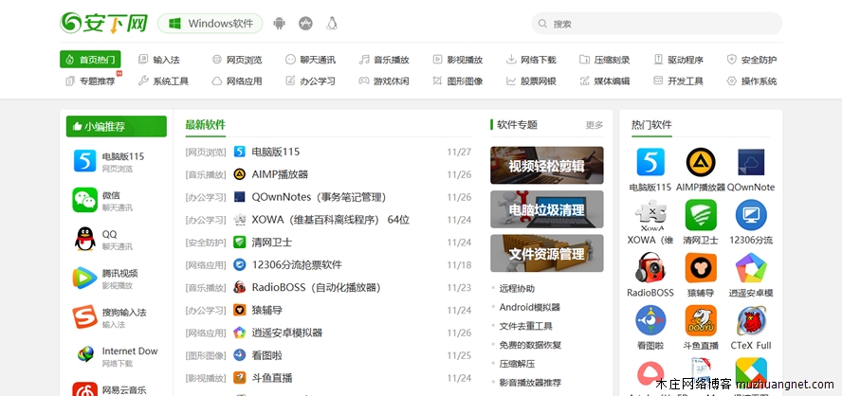This screenshot has height=396, width=842.
Task: Open the 文件资源管理 banner
Action: point(547,253)
